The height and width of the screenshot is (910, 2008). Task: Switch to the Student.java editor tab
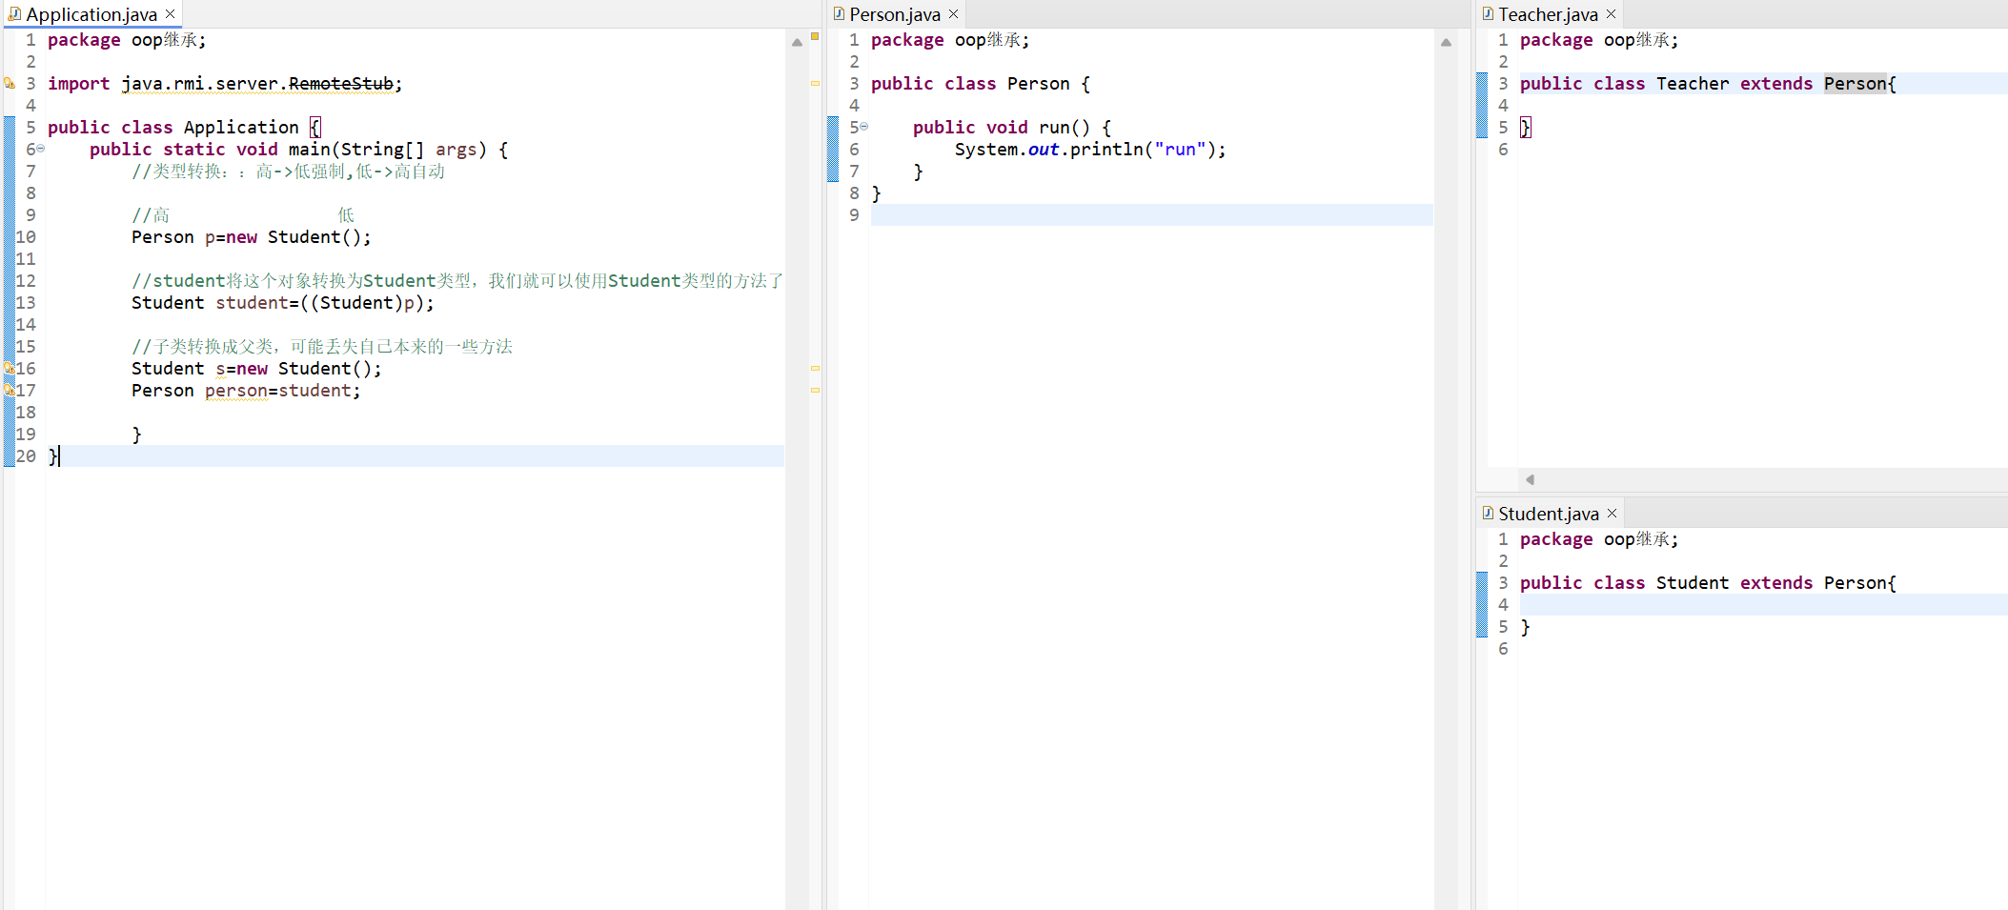[1549, 514]
